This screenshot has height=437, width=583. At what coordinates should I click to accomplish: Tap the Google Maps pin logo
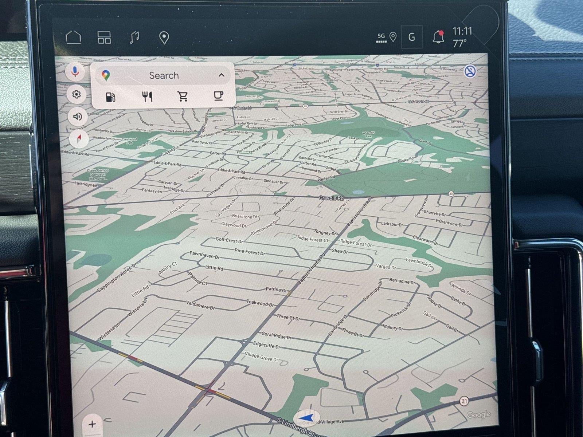(106, 75)
